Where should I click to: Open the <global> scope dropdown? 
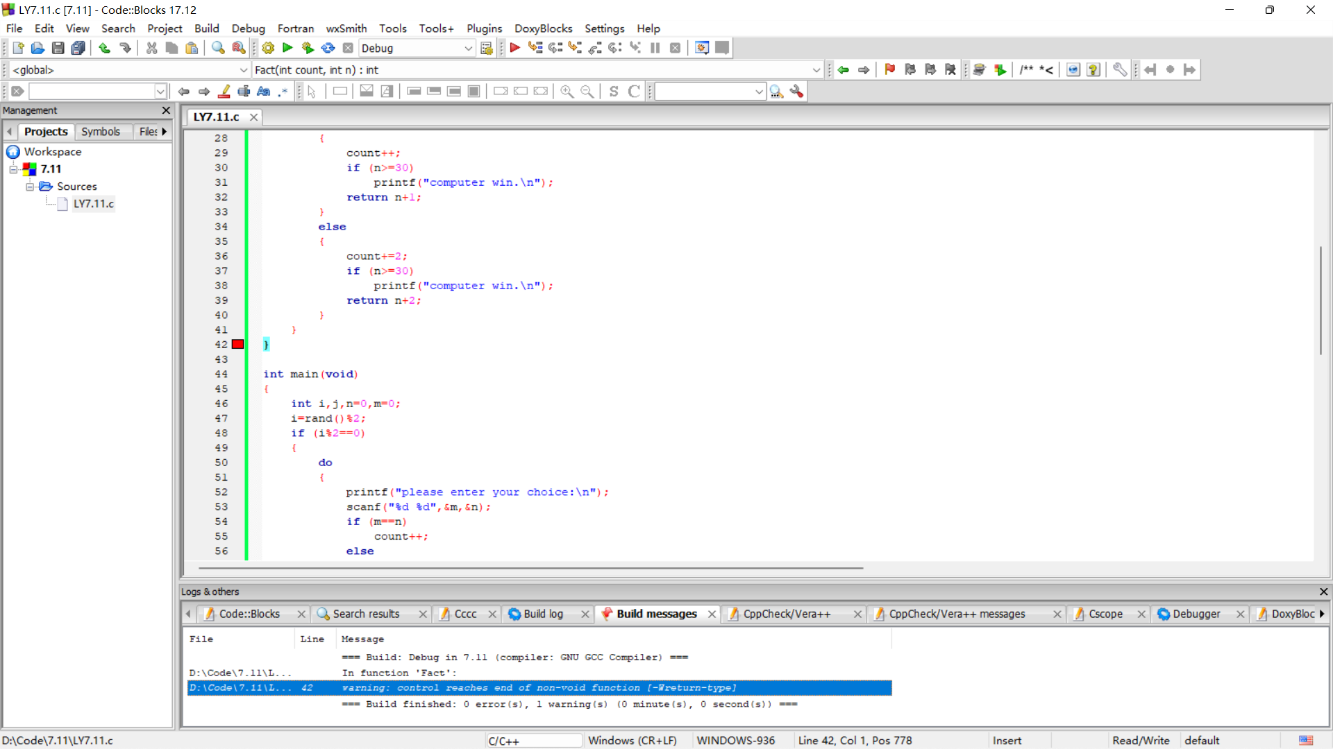[x=244, y=70]
